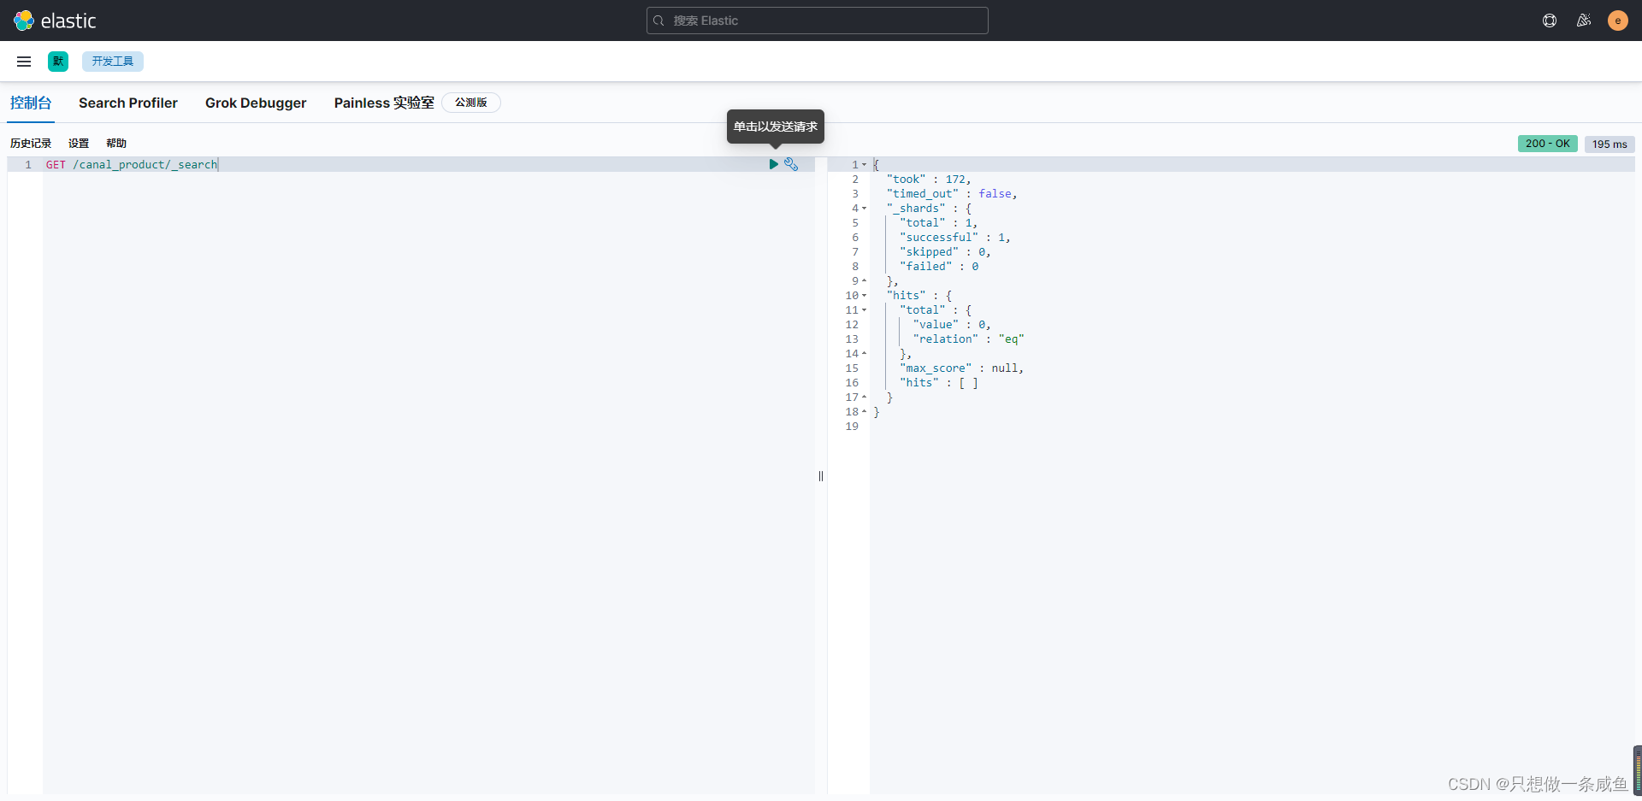Fold the _shards closing brace at line 9
Screen dimensions: 1642x801
(865, 280)
